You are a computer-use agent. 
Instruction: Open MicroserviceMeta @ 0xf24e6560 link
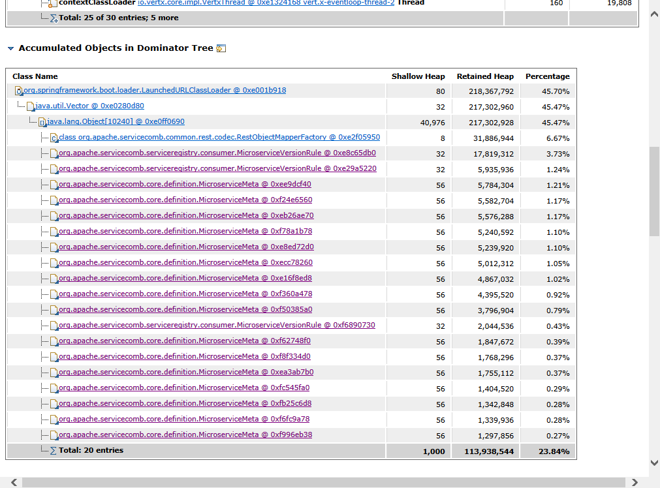[x=185, y=200]
